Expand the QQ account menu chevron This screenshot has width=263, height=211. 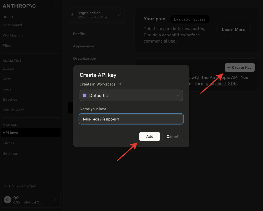coord(55,200)
